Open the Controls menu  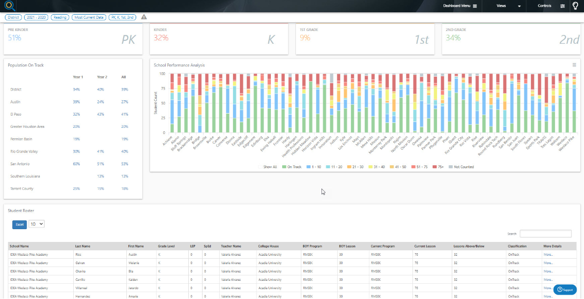(x=545, y=6)
